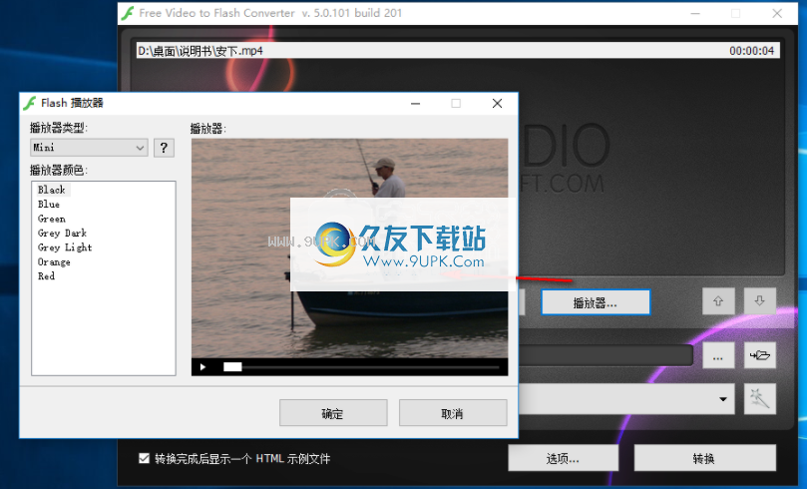This screenshot has height=489, width=807.
Task: Cancel with the 取消 button
Action: click(453, 413)
